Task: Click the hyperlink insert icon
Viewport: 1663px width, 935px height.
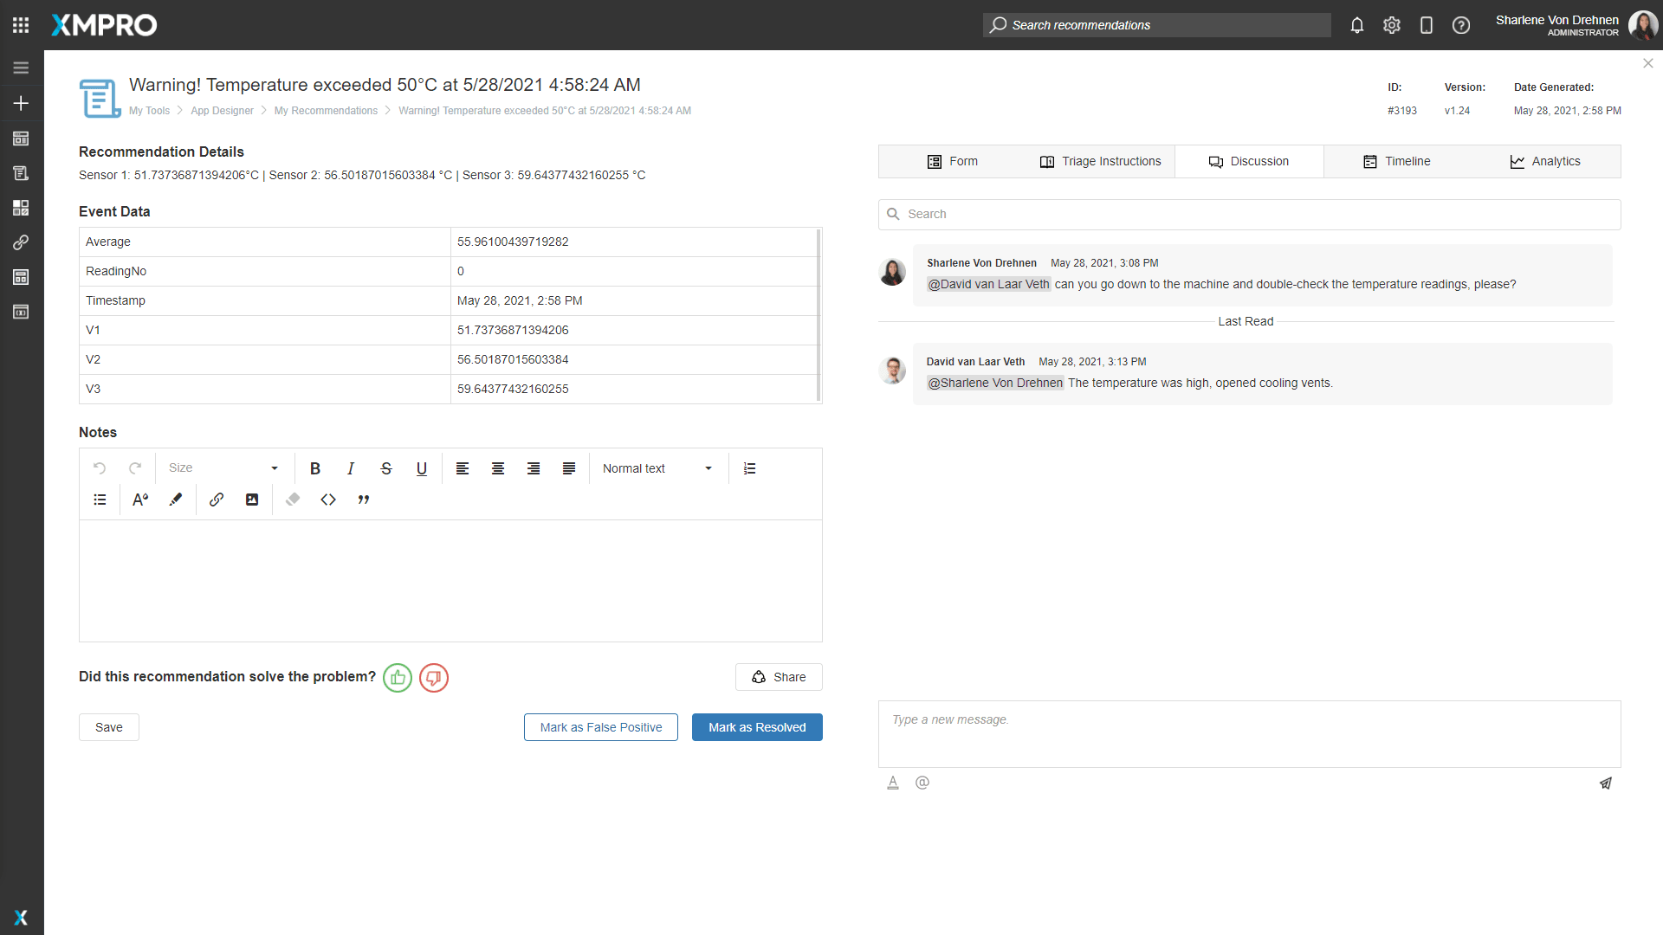Action: coord(216,500)
